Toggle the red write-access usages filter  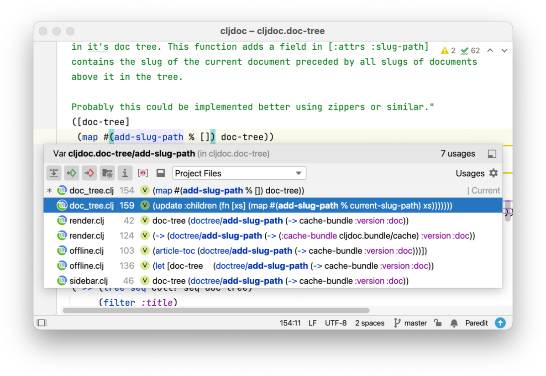(x=89, y=173)
